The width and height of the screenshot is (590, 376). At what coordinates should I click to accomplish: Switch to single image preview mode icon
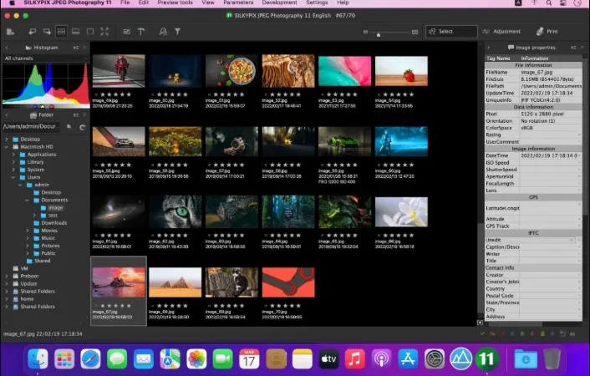90,32
